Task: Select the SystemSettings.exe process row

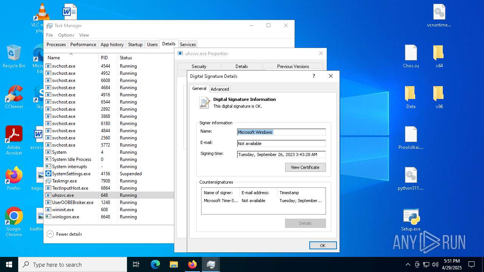Action: (x=109, y=174)
